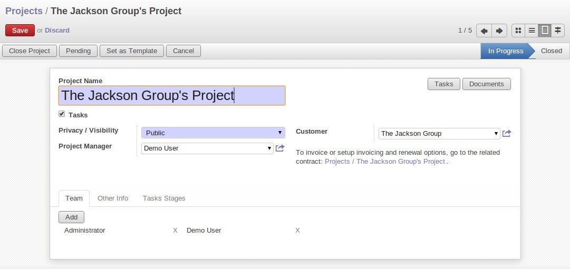The image size is (570, 270).
Task: Click the red Save button
Action: pos(20,31)
